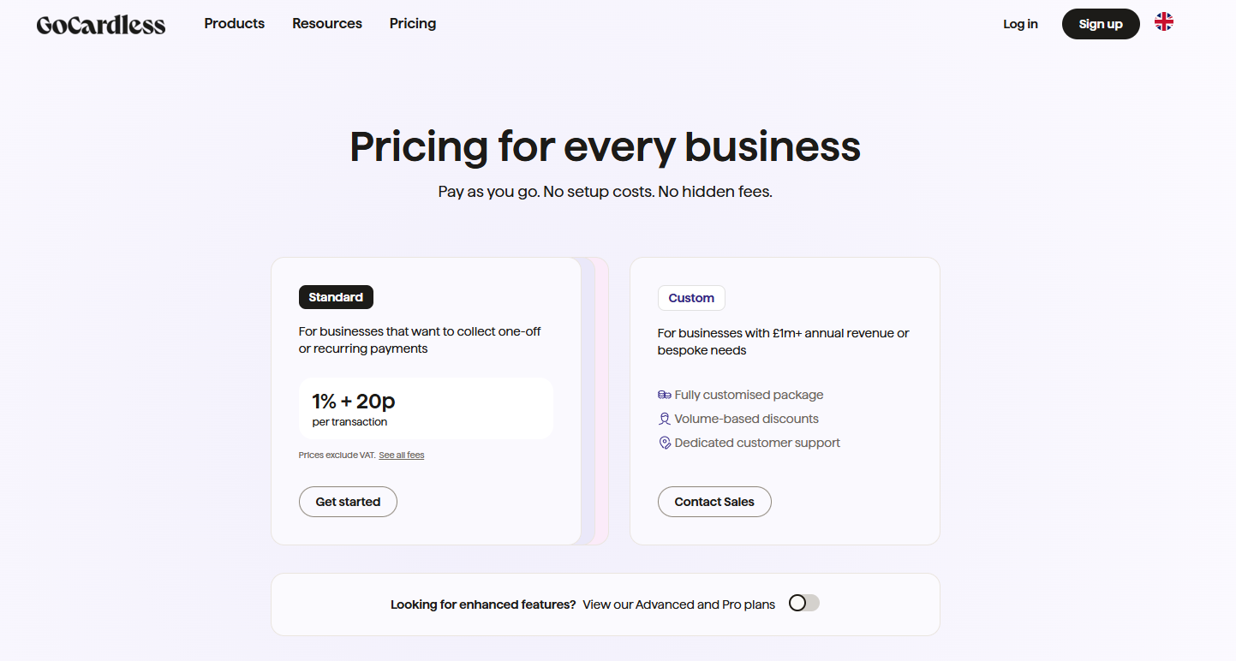Click the UK flag region icon
Viewport: 1236px width, 661px height.
coord(1163,22)
